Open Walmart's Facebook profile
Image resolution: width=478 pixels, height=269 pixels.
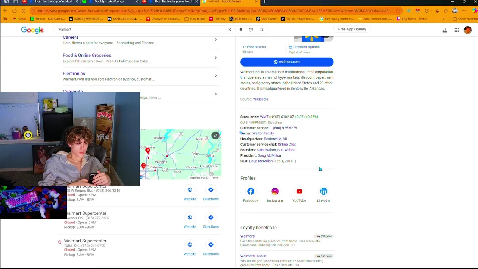251,195
